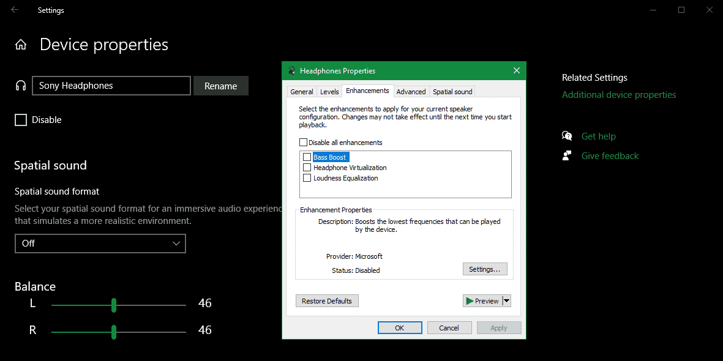
Task: Click the Get help question mark icon
Action: [x=566, y=135]
